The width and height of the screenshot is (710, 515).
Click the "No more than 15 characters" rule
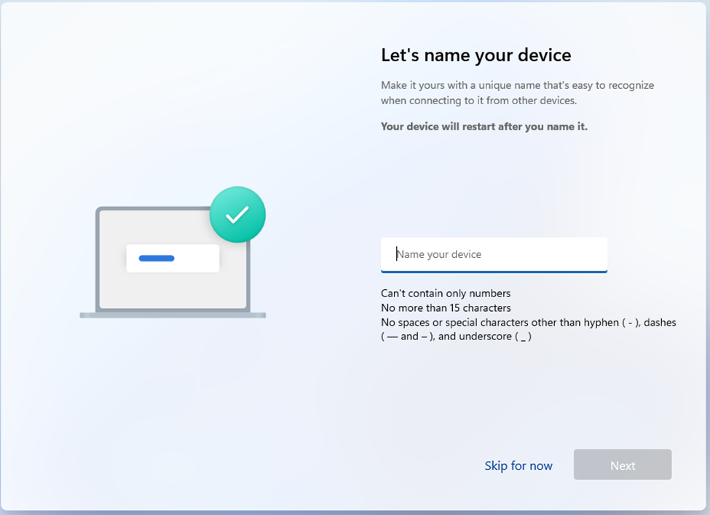click(446, 308)
